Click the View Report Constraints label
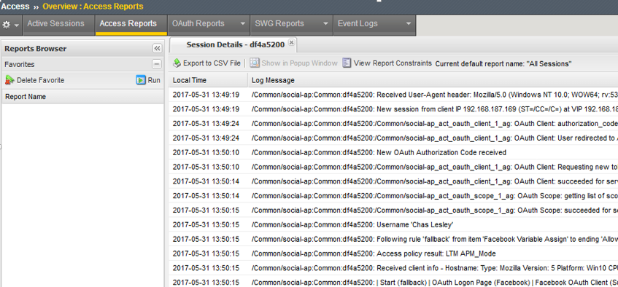The height and width of the screenshot is (287, 618). pos(393,63)
